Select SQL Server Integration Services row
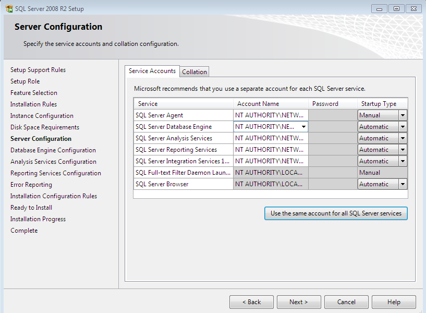This screenshot has width=426, height=313. click(x=184, y=161)
